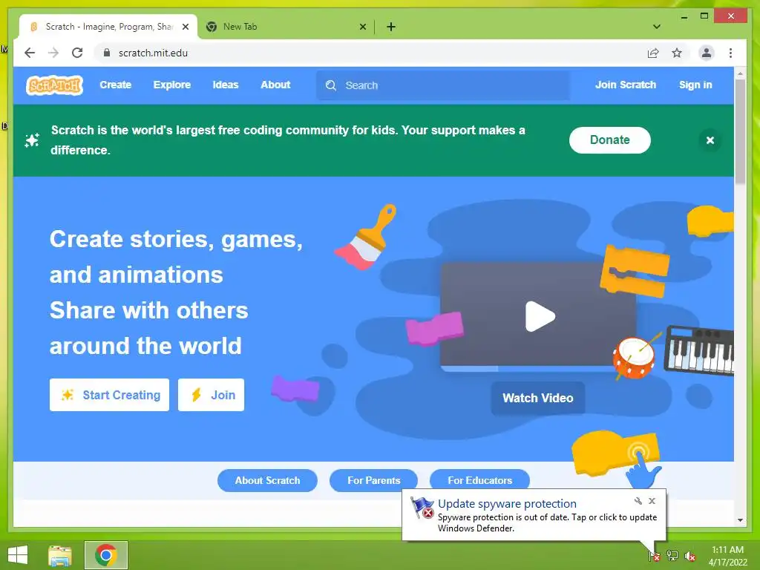Viewport: 760px width, 570px height.
Task: Open the About nav link
Action: [275, 85]
